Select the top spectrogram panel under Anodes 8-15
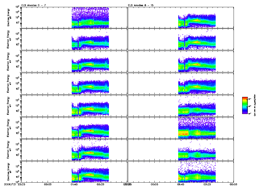 coord(181,18)
